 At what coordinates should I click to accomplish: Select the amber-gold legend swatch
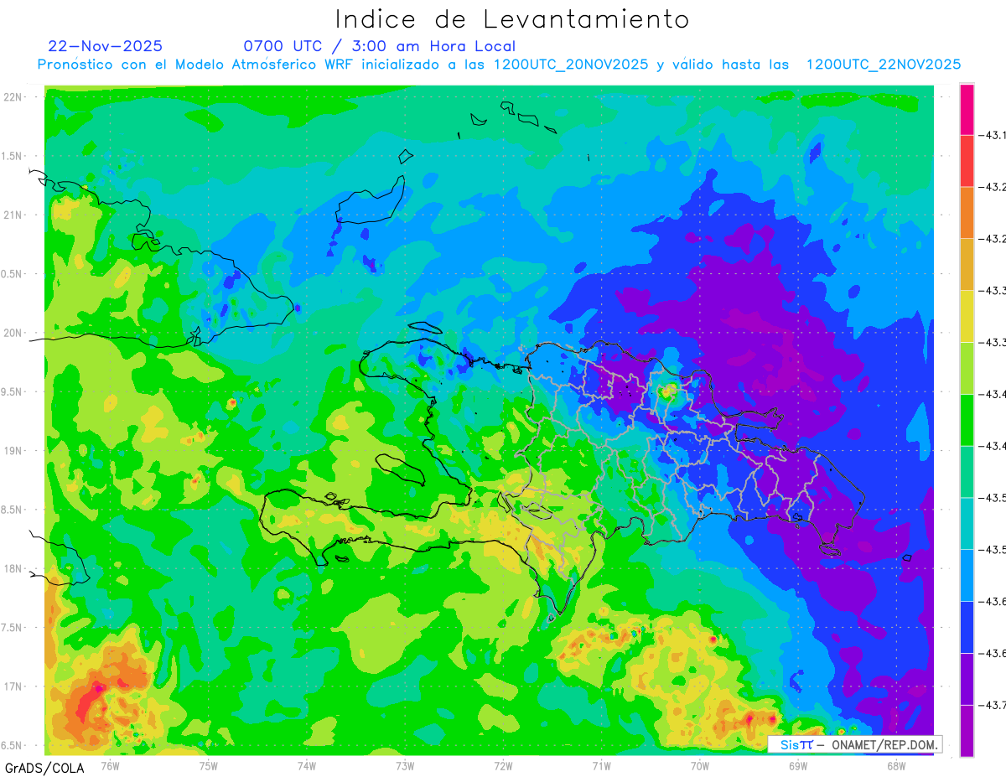pyautogui.click(x=967, y=265)
